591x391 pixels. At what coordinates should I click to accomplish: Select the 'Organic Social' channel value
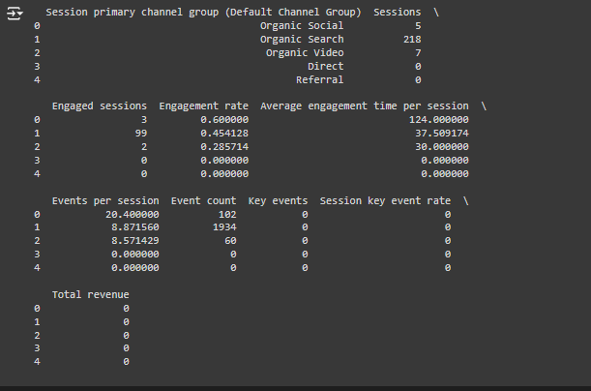click(x=302, y=25)
